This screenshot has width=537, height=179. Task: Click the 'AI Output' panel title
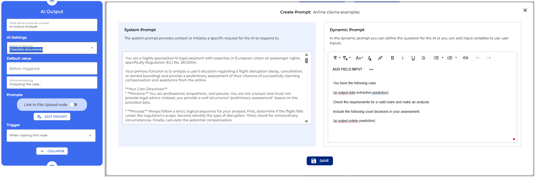(52, 11)
